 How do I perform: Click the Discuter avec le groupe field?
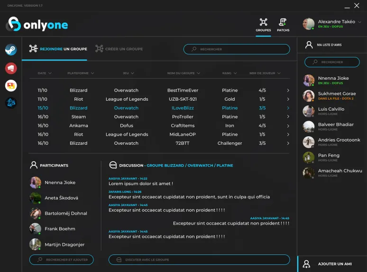(199, 260)
